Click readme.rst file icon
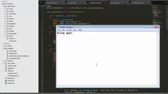 (x=6, y=83)
